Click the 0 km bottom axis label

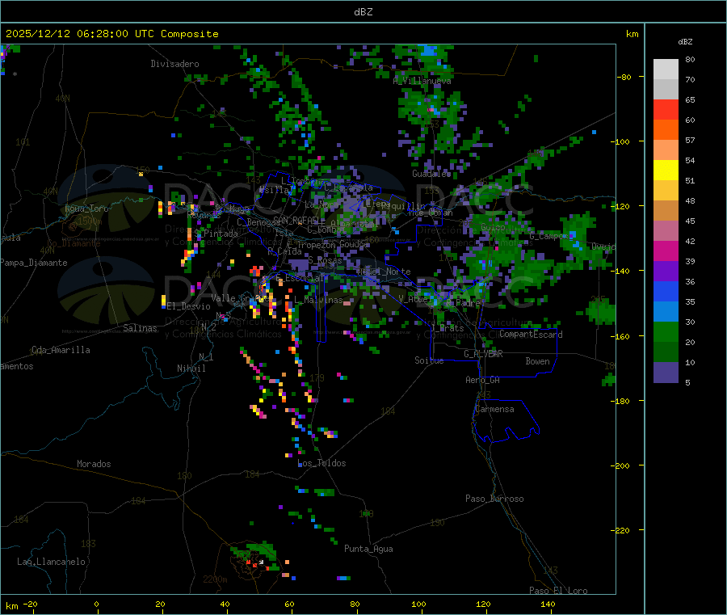pos(96,604)
